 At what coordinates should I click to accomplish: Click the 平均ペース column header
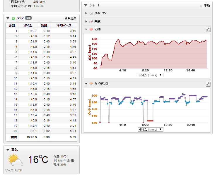click(x=64, y=25)
